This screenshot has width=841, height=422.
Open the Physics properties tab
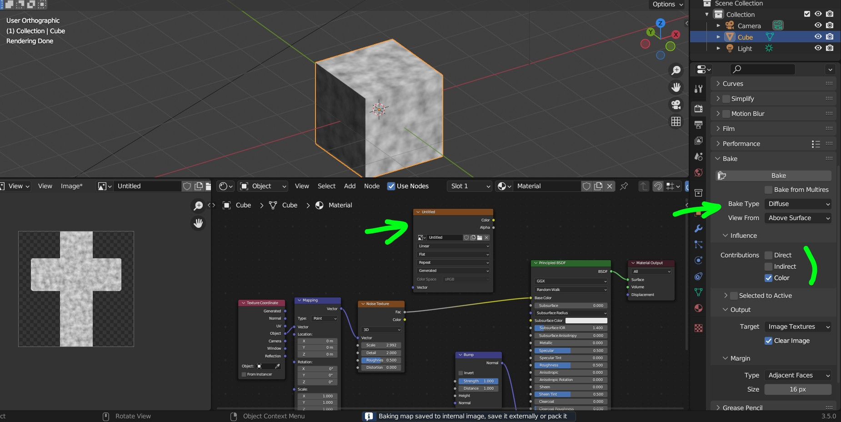[699, 260]
